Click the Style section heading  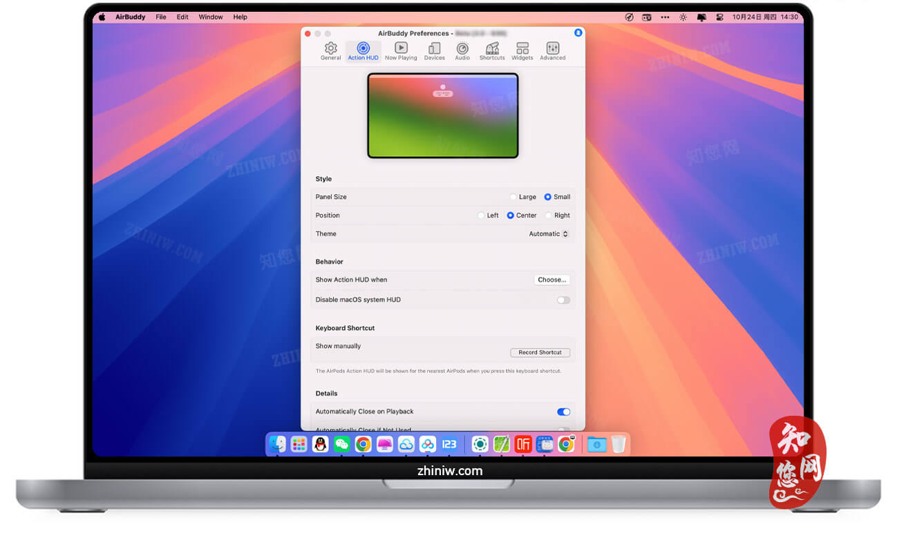(323, 179)
